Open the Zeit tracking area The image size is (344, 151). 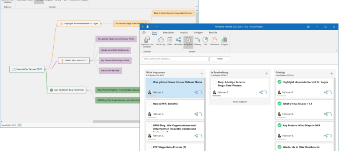(x=205, y=41)
